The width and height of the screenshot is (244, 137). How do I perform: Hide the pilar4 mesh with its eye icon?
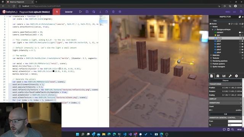tap(242, 53)
